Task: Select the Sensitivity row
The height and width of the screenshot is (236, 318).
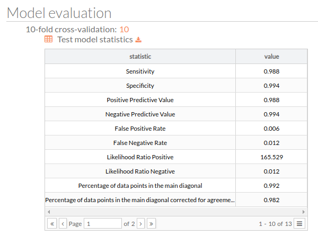Action: 176,71
